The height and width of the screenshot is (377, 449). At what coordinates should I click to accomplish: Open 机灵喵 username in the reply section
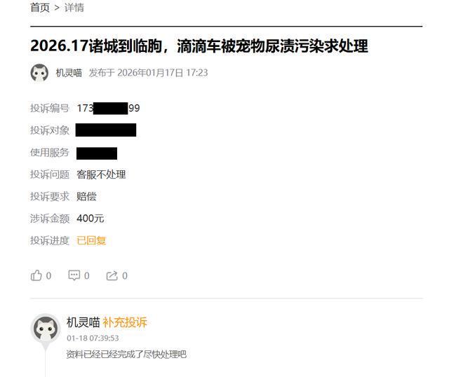pos(83,322)
